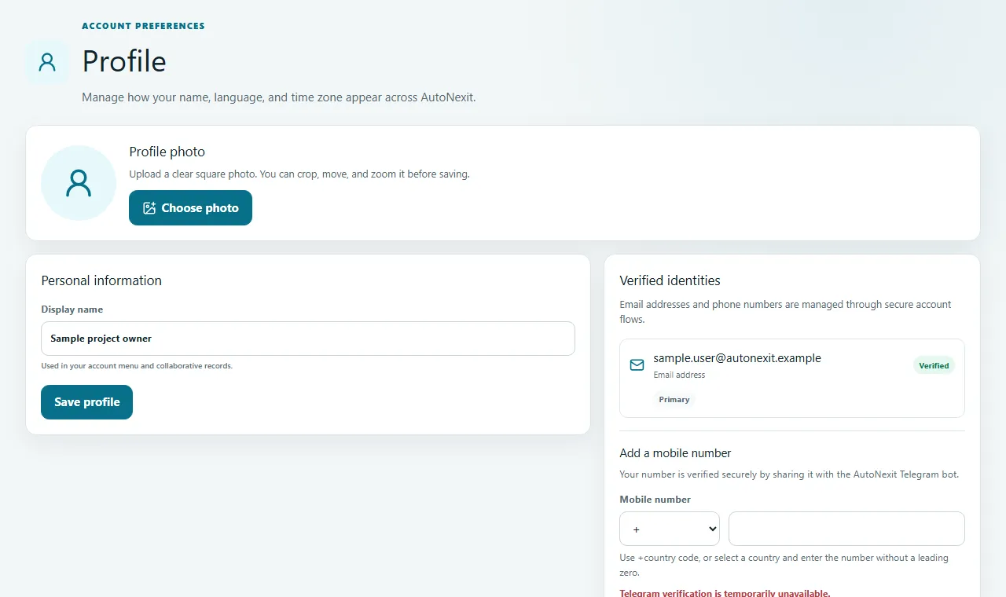The width and height of the screenshot is (1006, 597).
Task: Click the Verified identities heading
Action: pyautogui.click(x=670, y=280)
